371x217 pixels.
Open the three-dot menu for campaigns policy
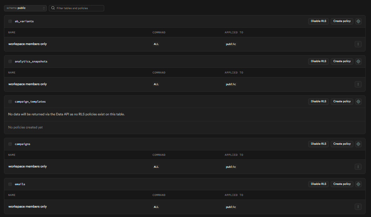pyautogui.click(x=358, y=167)
